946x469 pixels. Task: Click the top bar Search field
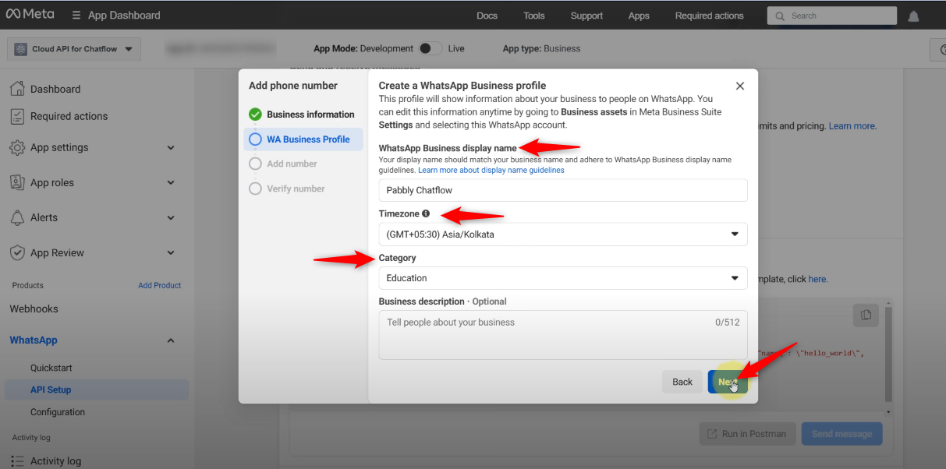[831, 16]
